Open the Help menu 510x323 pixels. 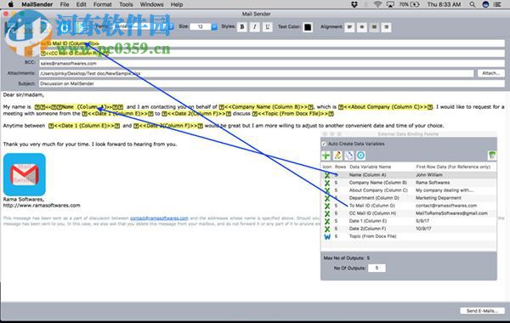[177, 4]
